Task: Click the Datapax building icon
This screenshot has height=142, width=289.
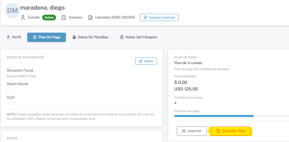Action: [63, 17]
